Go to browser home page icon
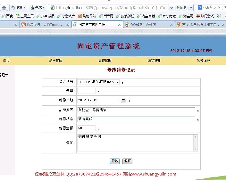The height and width of the screenshot is (180, 226). click(x=4, y=8)
